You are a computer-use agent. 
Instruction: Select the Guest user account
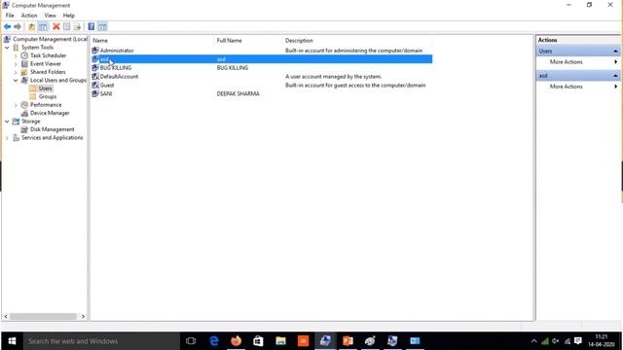pos(107,86)
